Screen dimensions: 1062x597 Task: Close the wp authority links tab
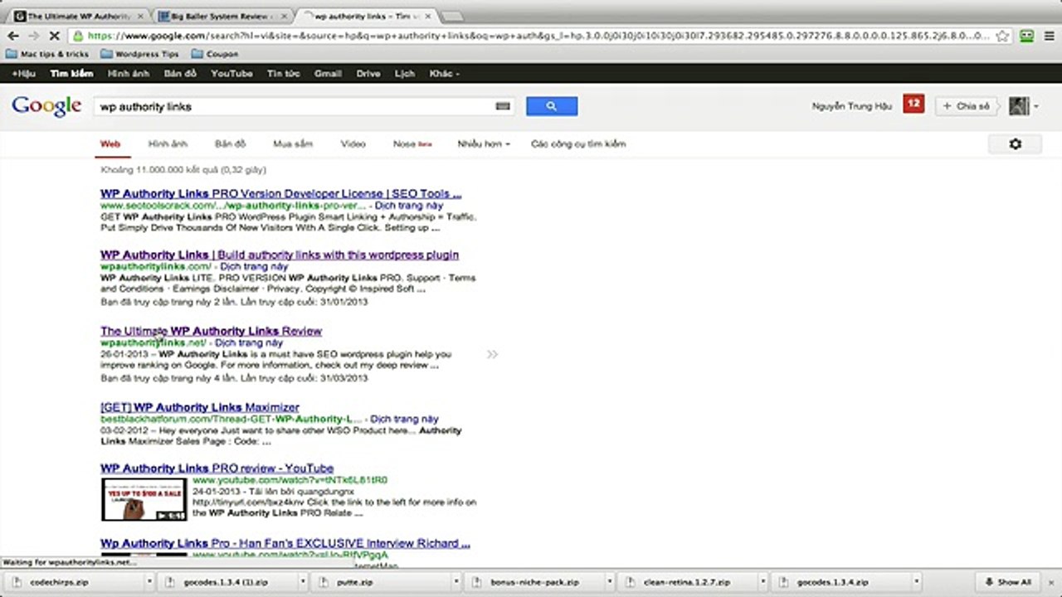pos(430,16)
